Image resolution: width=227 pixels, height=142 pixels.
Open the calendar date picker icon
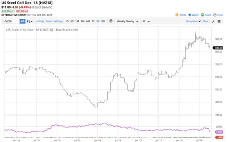click(x=111, y=21)
